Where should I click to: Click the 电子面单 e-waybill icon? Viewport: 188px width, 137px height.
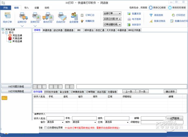(129, 19)
